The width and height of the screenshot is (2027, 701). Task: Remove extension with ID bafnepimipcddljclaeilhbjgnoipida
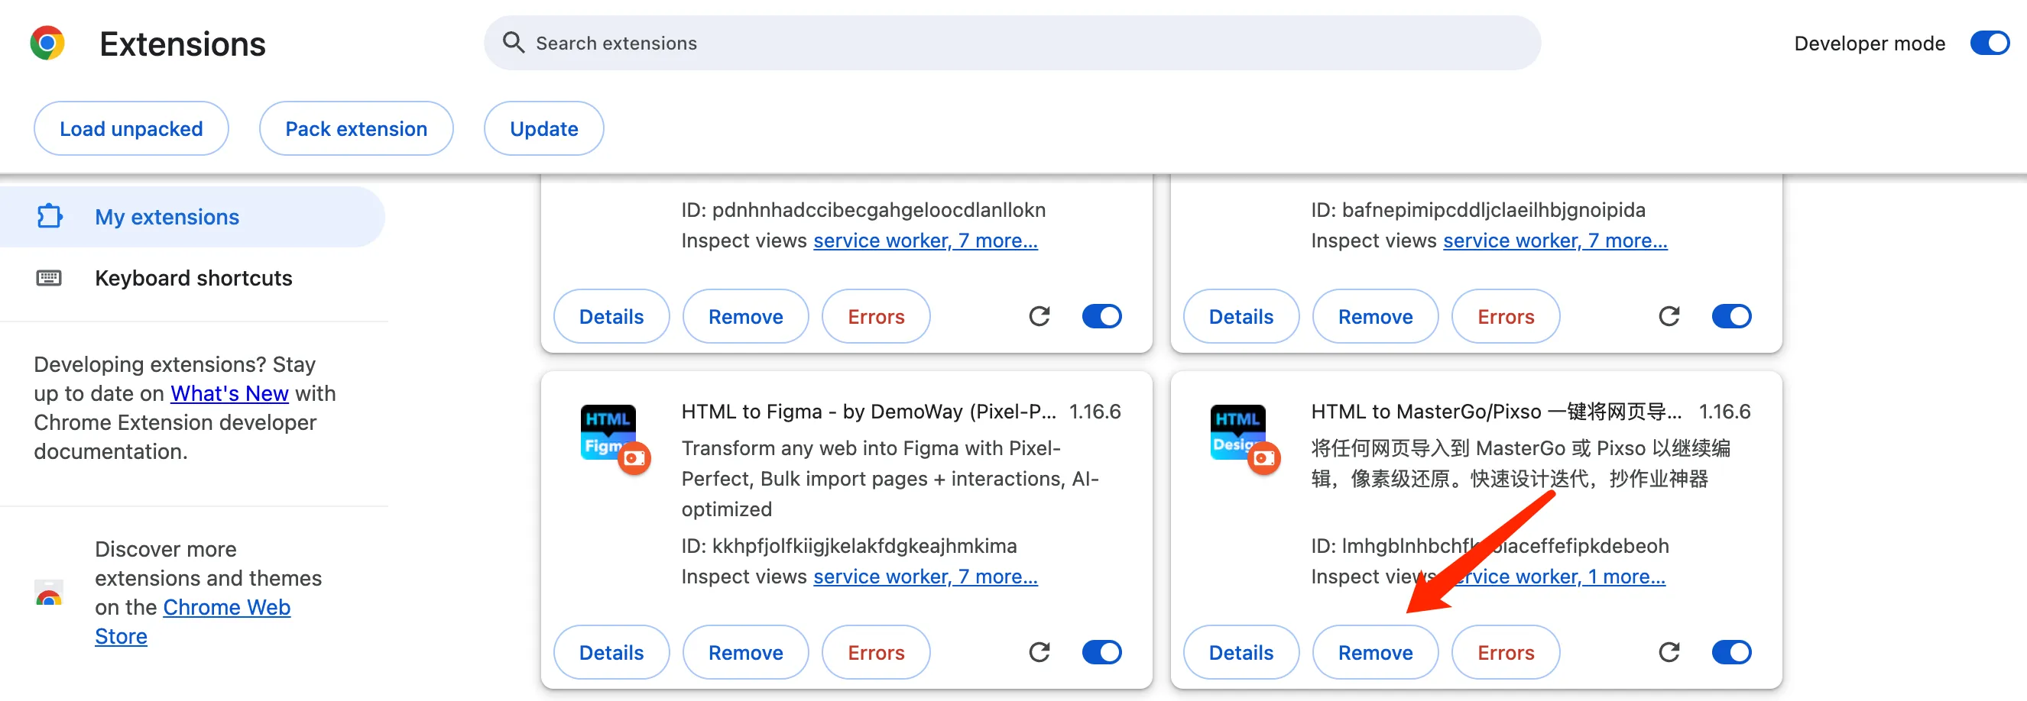pyautogui.click(x=1376, y=316)
